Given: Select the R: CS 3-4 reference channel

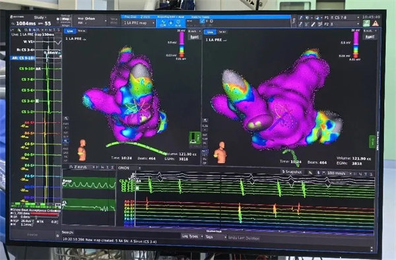Looking at the screenshot, I should tap(25, 50).
